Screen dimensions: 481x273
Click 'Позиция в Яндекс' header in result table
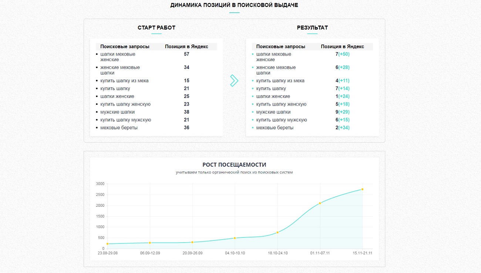click(343, 47)
